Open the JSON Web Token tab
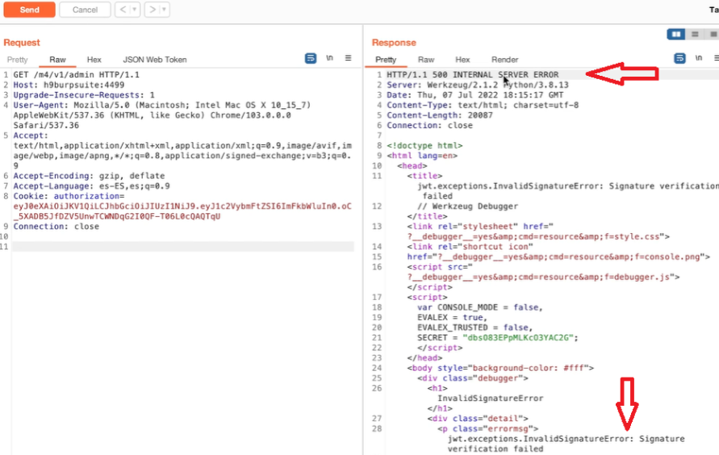The height and width of the screenshot is (455, 719). (x=154, y=60)
